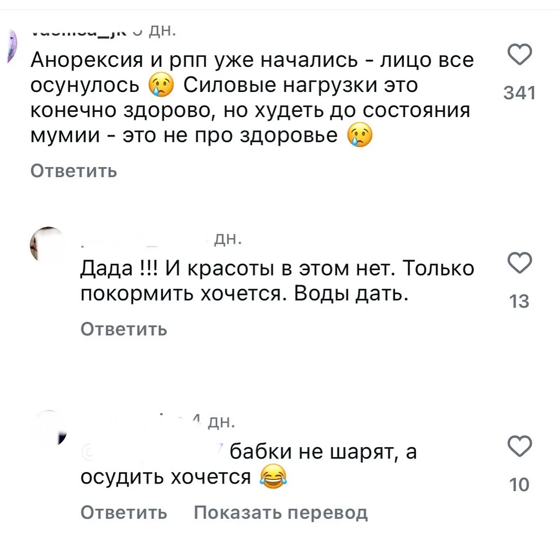The height and width of the screenshot is (559, 559).
Task: Tap the heart beside "Дада !!!" reply
Action: point(520,263)
